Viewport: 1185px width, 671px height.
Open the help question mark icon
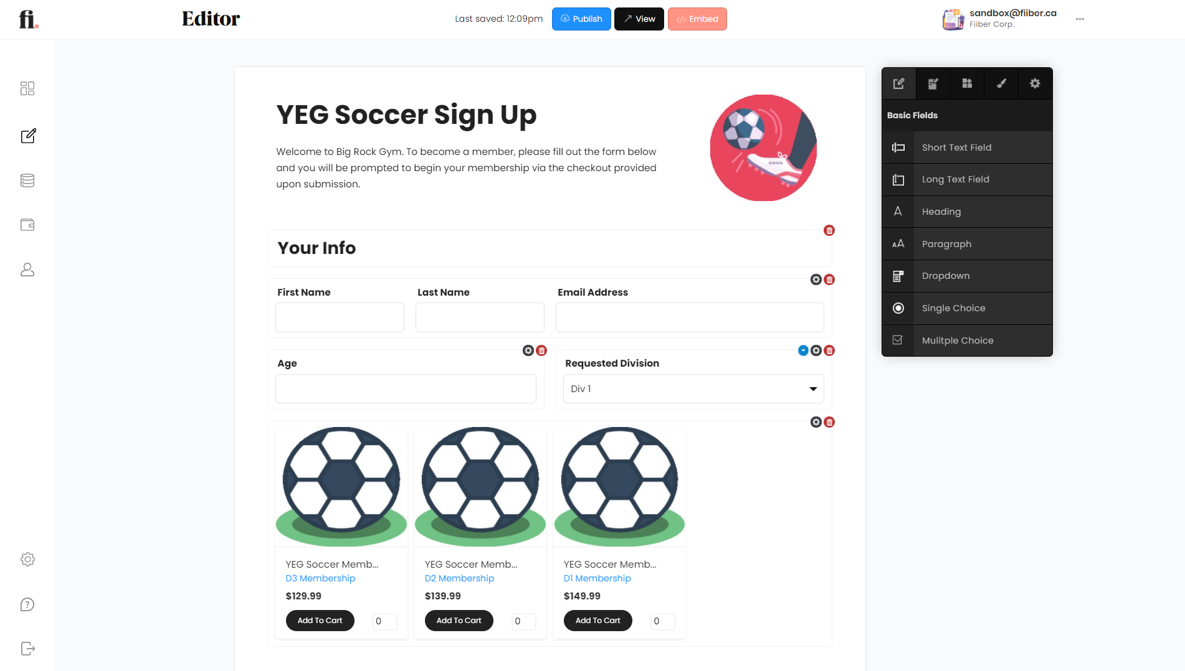tap(27, 604)
